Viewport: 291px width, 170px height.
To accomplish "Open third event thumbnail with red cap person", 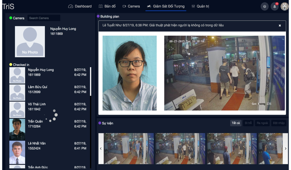I will point(232,148).
